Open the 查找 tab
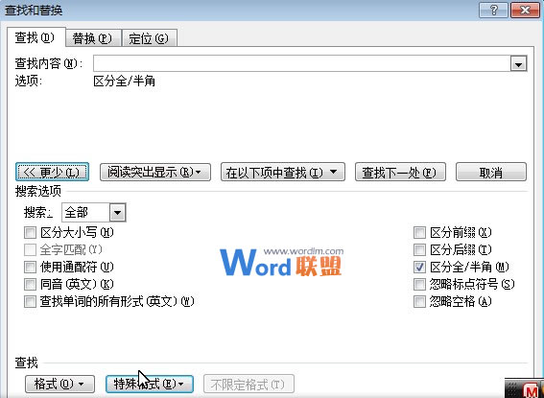The width and height of the screenshot is (544, 398). click(36, 37)
